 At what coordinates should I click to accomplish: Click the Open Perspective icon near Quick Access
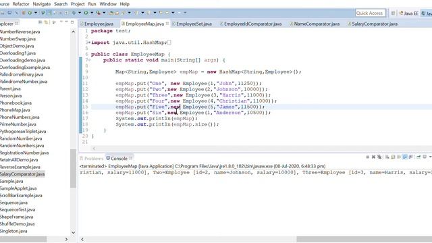393,13
